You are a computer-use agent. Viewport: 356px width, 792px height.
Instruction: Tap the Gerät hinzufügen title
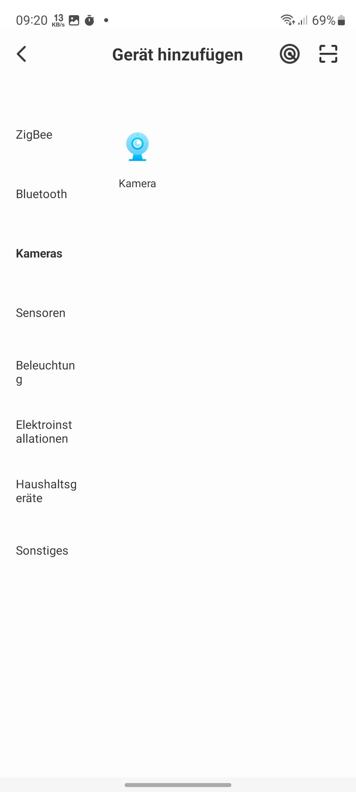(x=178, y=55)
